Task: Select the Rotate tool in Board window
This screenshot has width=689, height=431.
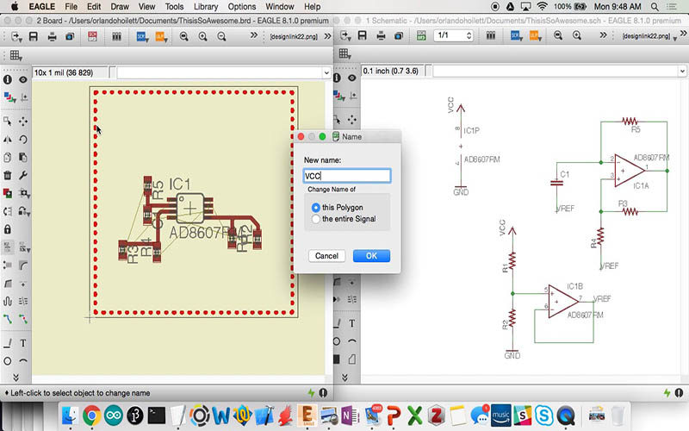Action: click(23, 139)
